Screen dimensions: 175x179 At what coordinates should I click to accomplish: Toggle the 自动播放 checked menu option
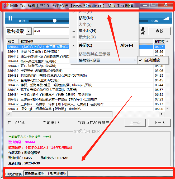click(153, 60)
